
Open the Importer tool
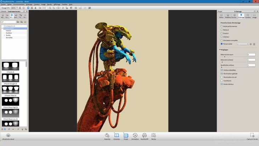107,136
